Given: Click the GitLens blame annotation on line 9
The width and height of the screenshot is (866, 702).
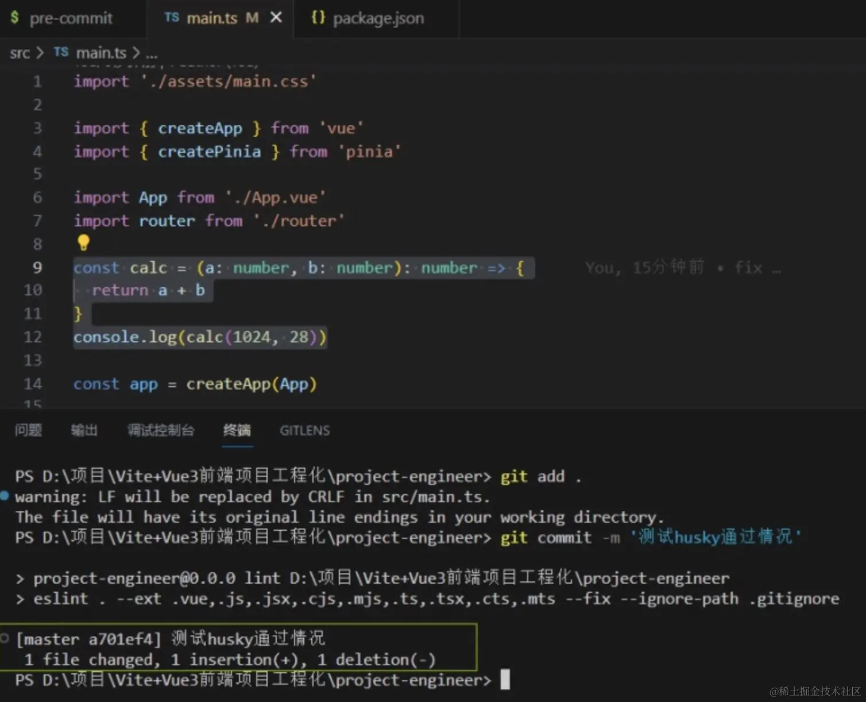Looking at the screenshot, I should coord(683,268).
